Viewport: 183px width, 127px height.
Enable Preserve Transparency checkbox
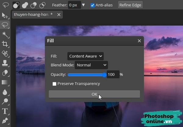coord(54,84)
